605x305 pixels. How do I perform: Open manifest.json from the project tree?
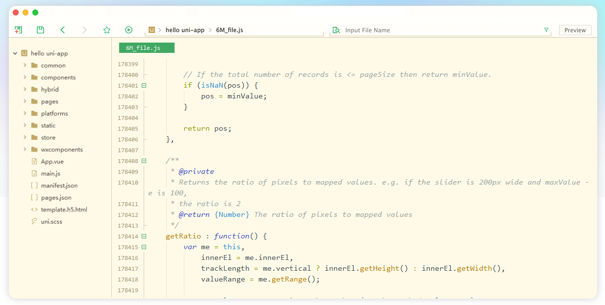[59, 186]
